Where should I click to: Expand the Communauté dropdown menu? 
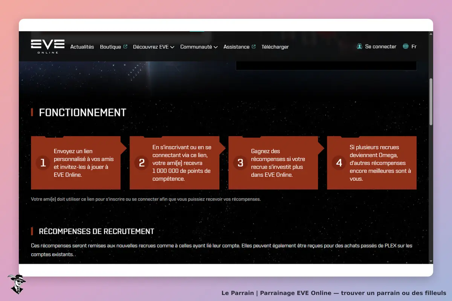[199, 47]
